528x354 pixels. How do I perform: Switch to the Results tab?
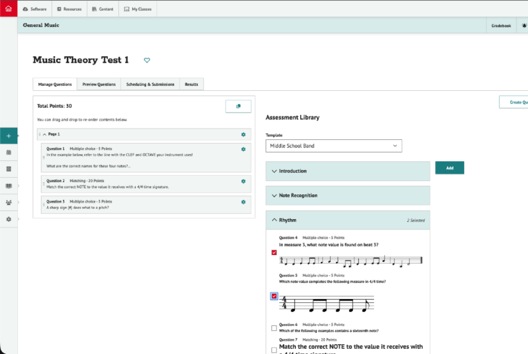(192, 84)
